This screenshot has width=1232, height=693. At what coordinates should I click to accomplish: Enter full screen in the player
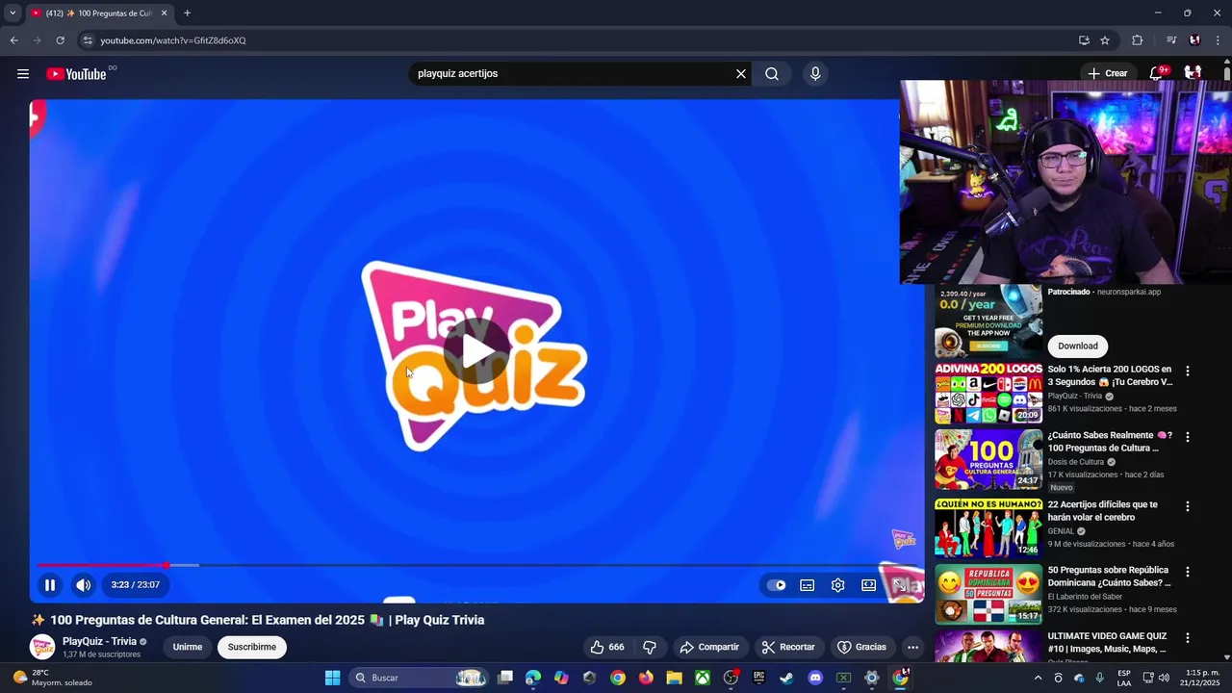coord(900,585)
